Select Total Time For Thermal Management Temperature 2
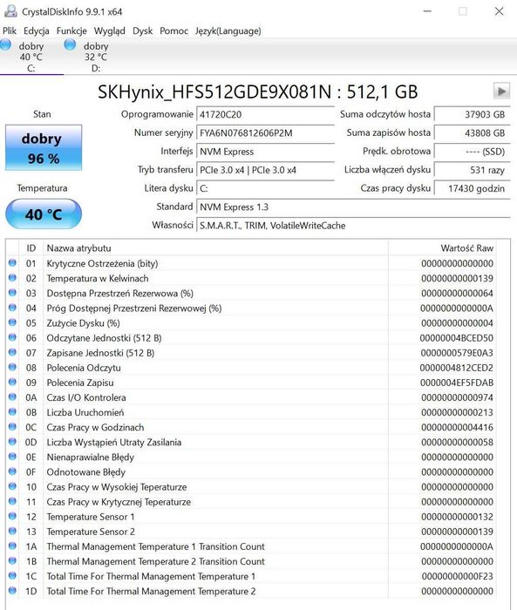Viewport: 517px width, 610px height. point(251,591)
